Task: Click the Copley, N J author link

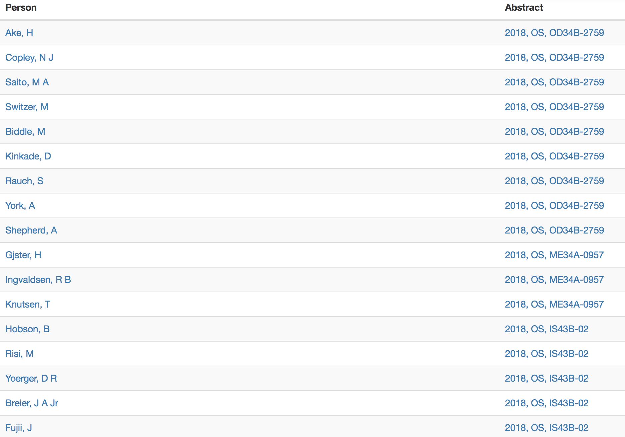Action: pos(29,57)
